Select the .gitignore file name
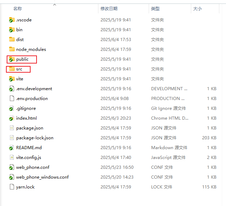This screenshot has height=206, width=226. (x=26, y=108)
